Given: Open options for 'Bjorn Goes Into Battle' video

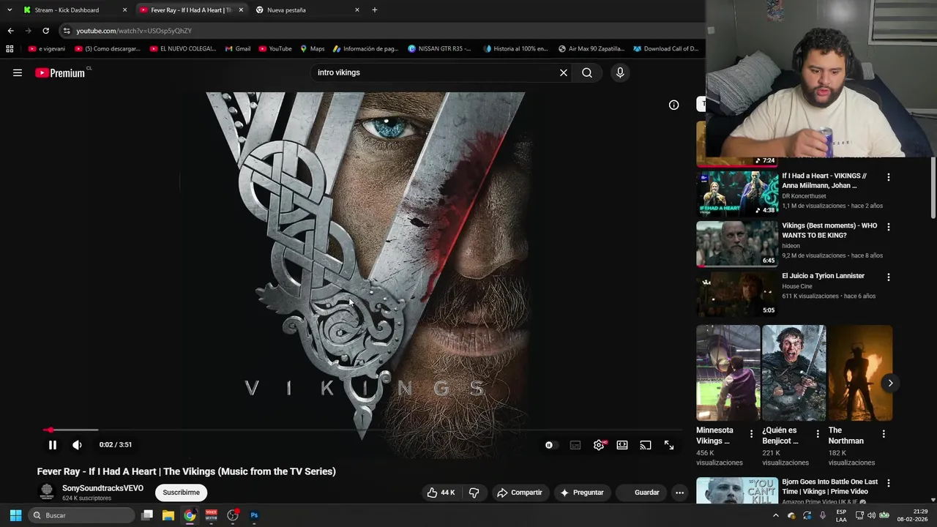Looking at the screenshot, I should coord(889,483).
